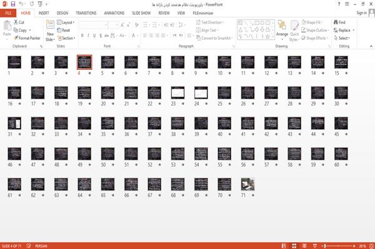Click the spell check icon in status bar
This screenshot has height=249, width=375.
[29, 246]
